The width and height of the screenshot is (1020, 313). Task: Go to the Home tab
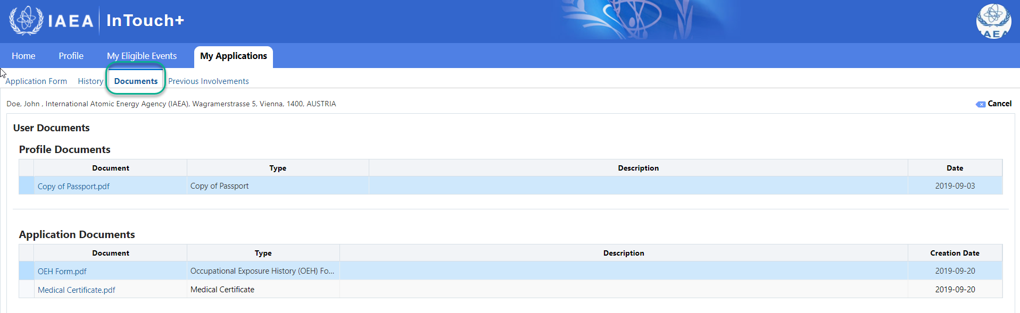[x=23, y=56]
